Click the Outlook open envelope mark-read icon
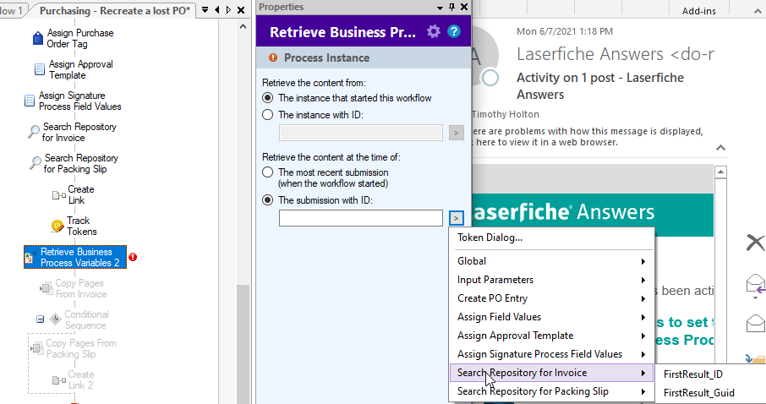 (x=756, y=324)
